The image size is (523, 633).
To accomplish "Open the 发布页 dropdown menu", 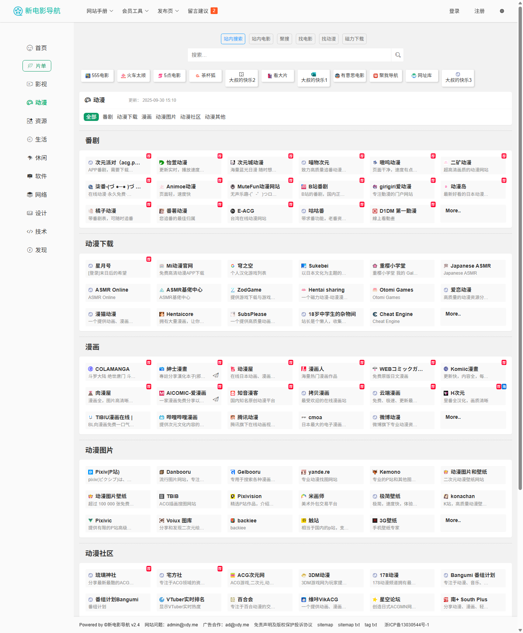I will [168, 11].
